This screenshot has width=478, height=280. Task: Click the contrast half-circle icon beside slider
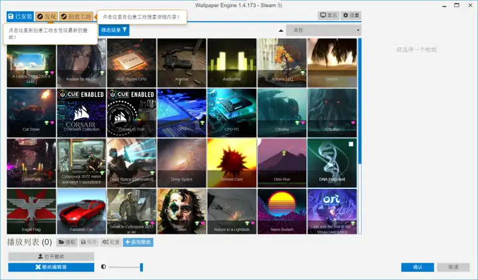(104, 267)
